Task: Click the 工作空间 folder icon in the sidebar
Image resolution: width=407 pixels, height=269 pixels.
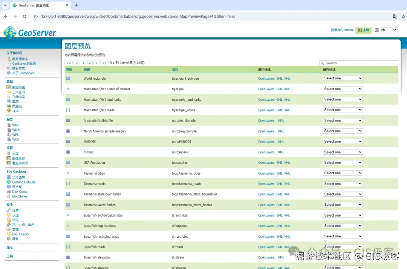Action: coord(9,92)
